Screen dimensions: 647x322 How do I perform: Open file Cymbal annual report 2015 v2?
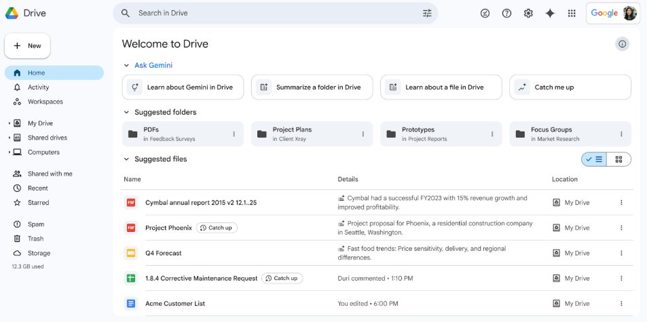pyautogui.click(x=201, y=203)
